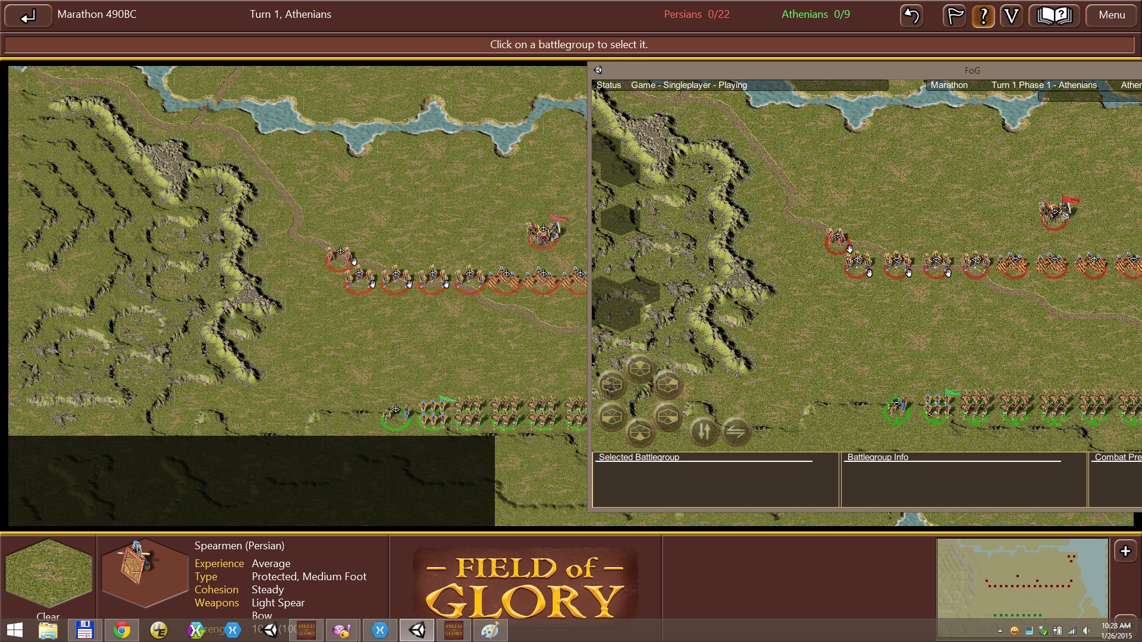Open the floppy disk 64 app in taskbar
This screenshot has width=1142, height=642.
coord(84,630)
